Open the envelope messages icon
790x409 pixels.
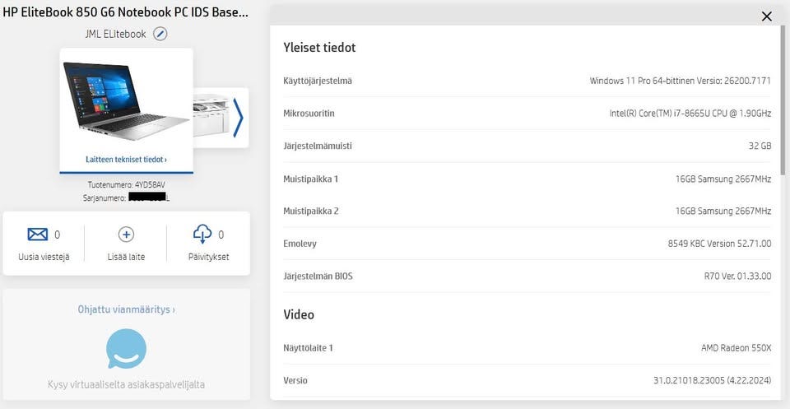point(38,235)
